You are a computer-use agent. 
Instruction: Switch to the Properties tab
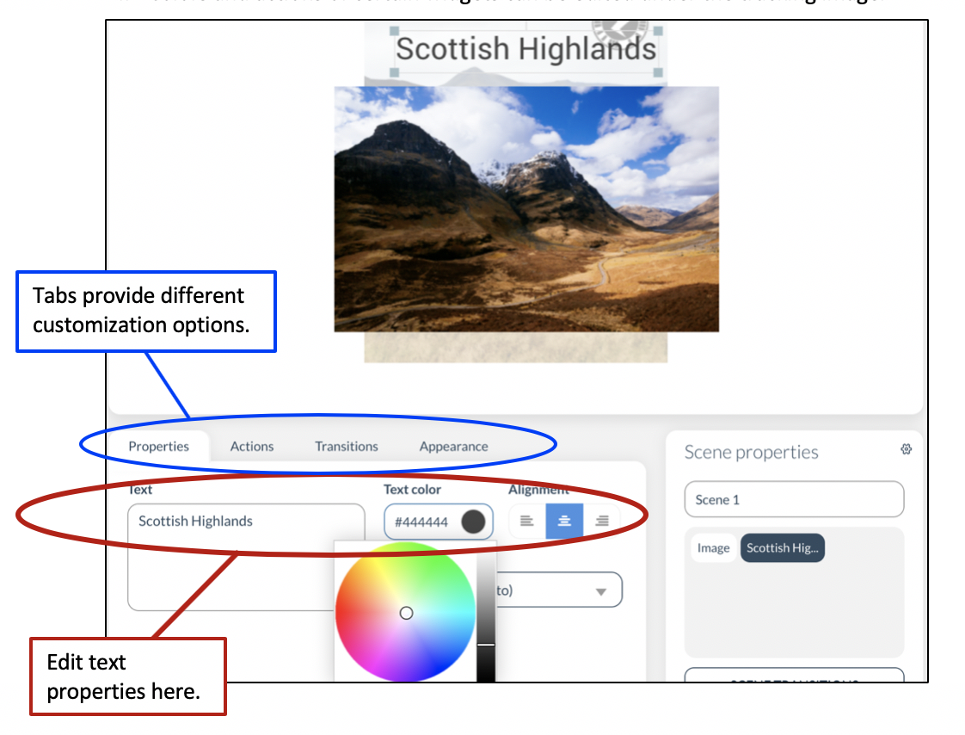coord(158,446)
